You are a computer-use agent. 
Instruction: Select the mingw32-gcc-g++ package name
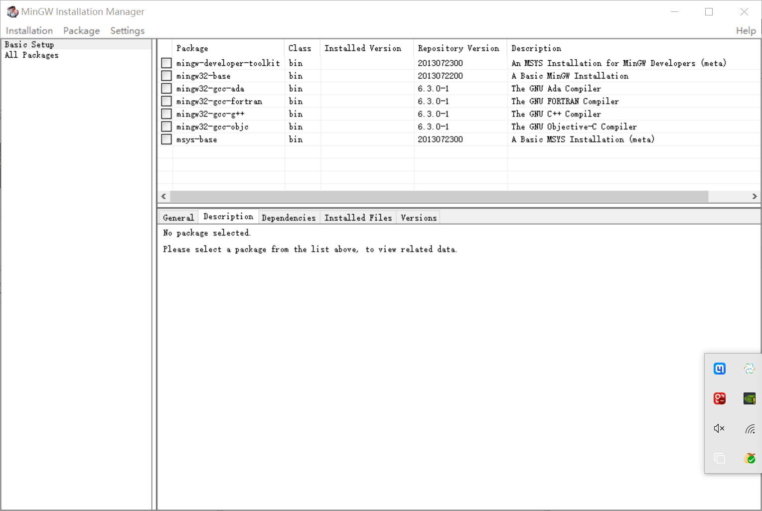(x=210, y=114)
